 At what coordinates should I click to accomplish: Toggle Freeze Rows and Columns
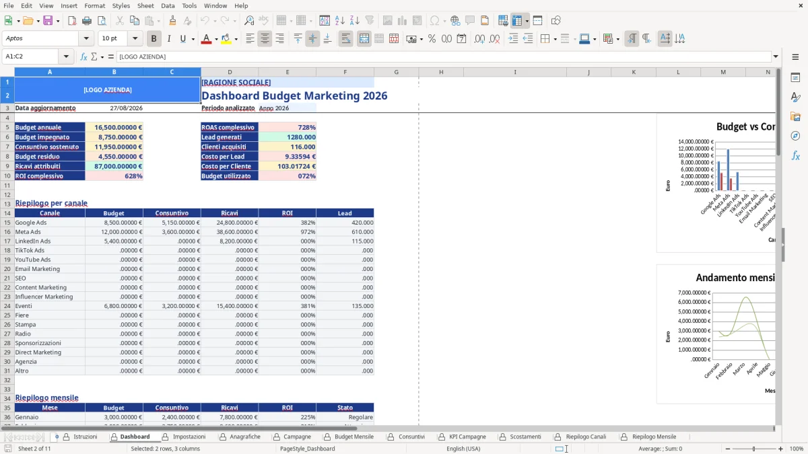click(517, 21)
